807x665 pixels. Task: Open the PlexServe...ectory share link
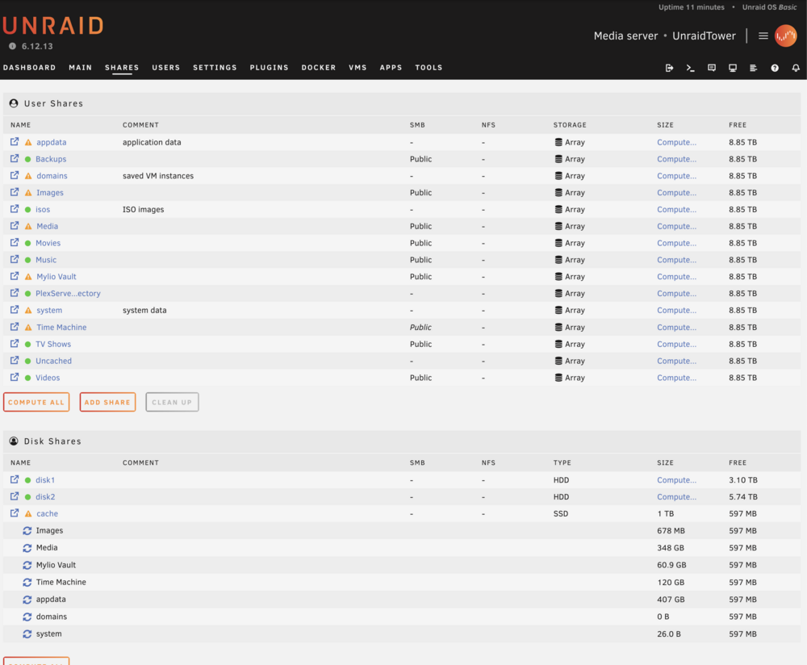click(68, 294)
